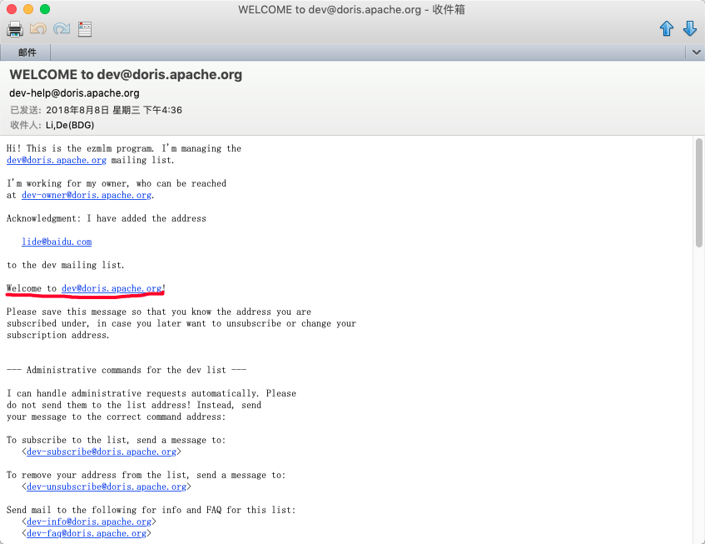Viewport: 705px width, 544px height.
Task: Click the Redo arrow icon
Action: coord(62,29)
